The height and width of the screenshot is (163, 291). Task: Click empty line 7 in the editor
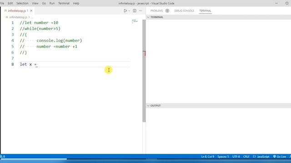(x=74, y=58)
